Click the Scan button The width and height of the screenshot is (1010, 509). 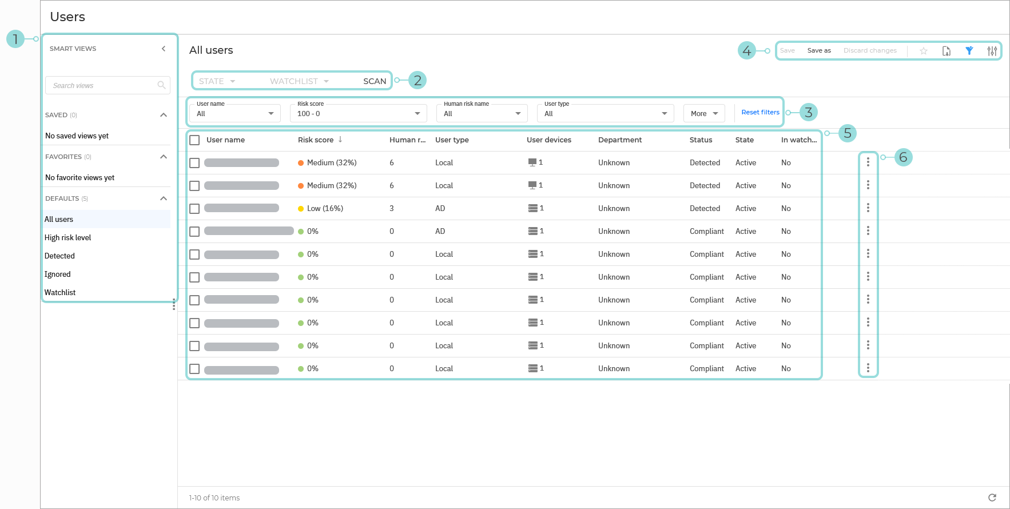[375, 81]
